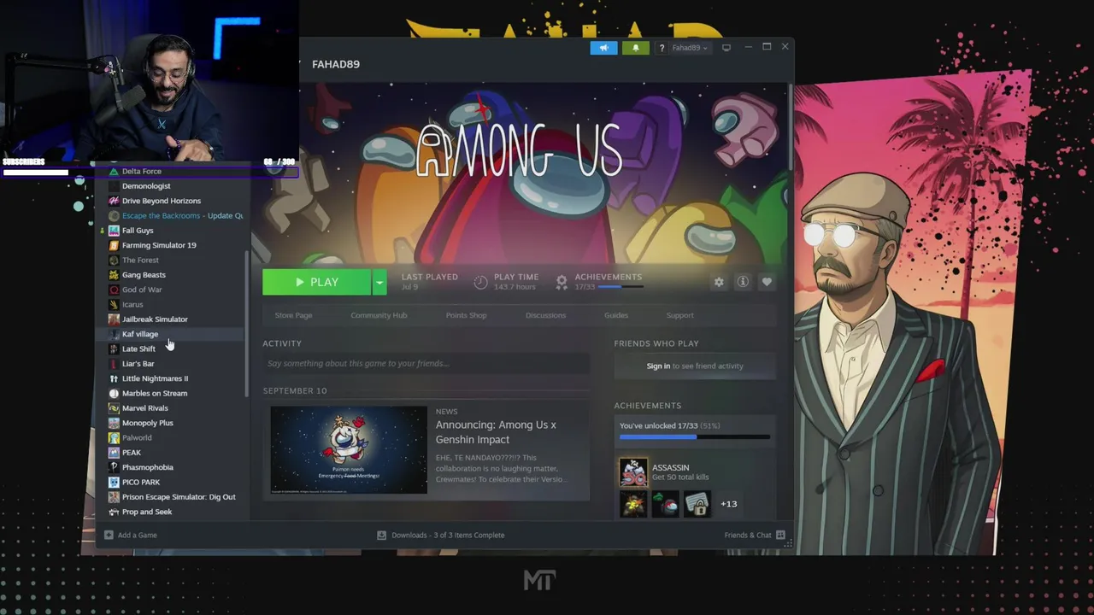Open the Points Shop tab
This screenshot has height=615, width=1094.
(x=466, y=315)
